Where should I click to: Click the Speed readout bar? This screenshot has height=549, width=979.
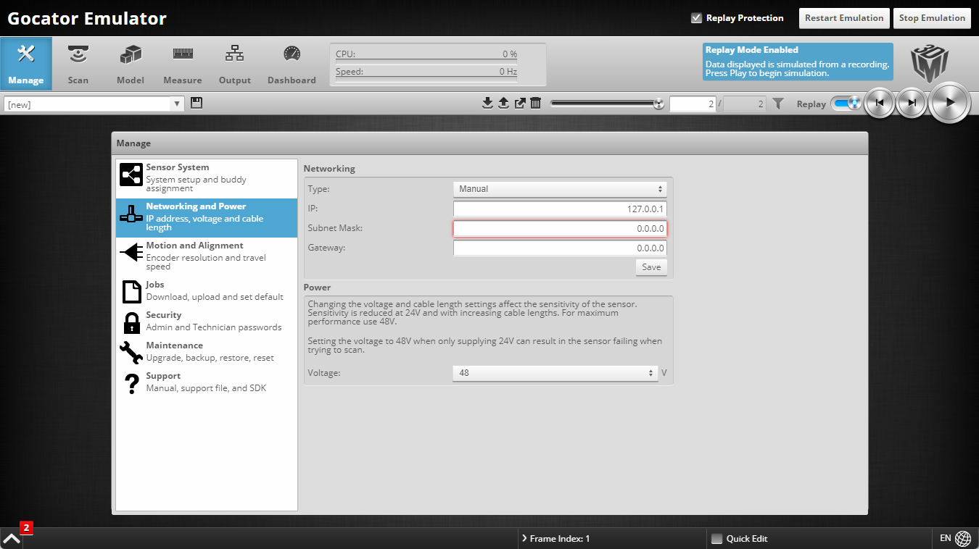[x=426, y=72]
